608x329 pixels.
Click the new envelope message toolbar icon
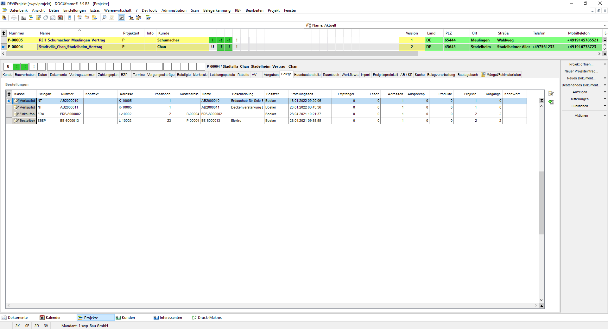point(87,18)
